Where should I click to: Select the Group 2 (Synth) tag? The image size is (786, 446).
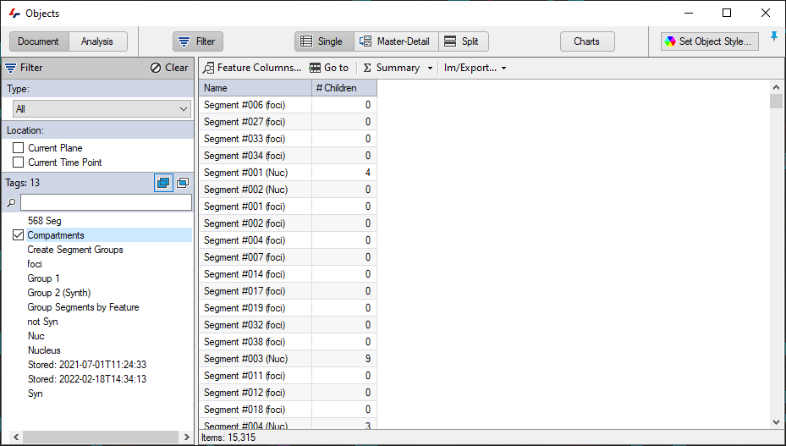(x=59, y=293)
